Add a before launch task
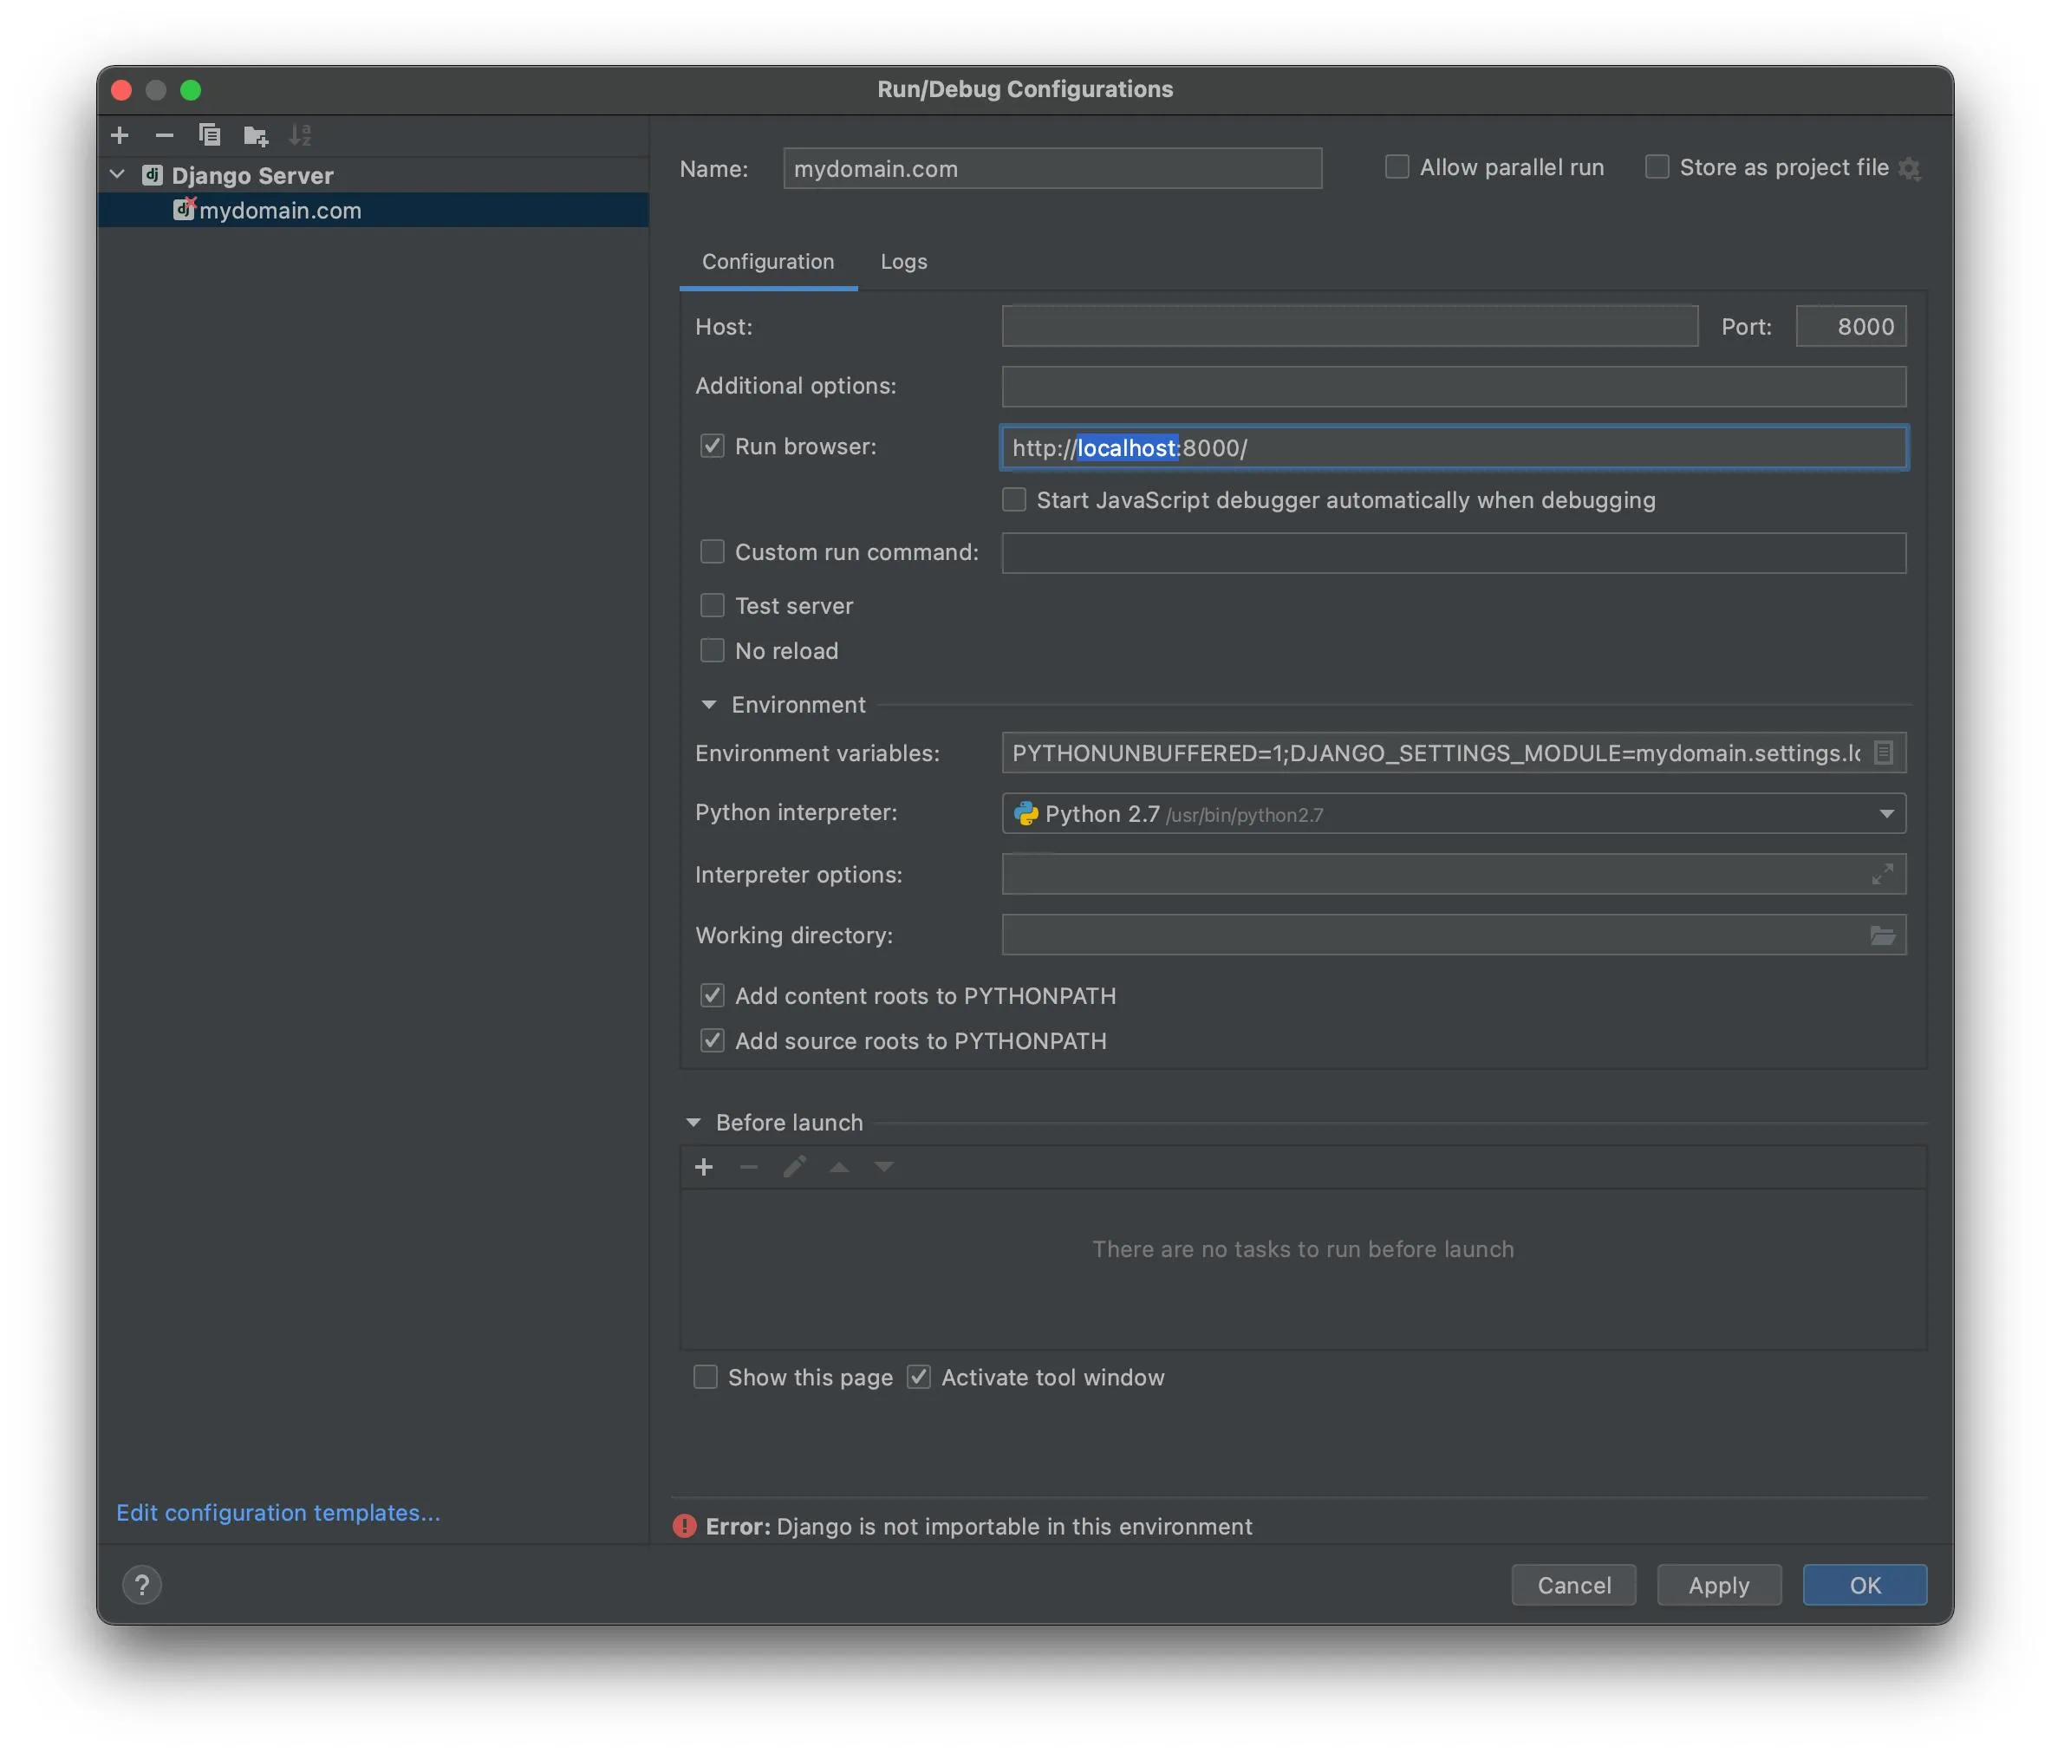The height and width of the screenshot is (1753, 2051). (704, 1168)
